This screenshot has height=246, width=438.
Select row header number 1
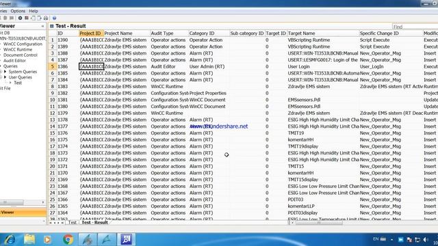tap(52, 40)
